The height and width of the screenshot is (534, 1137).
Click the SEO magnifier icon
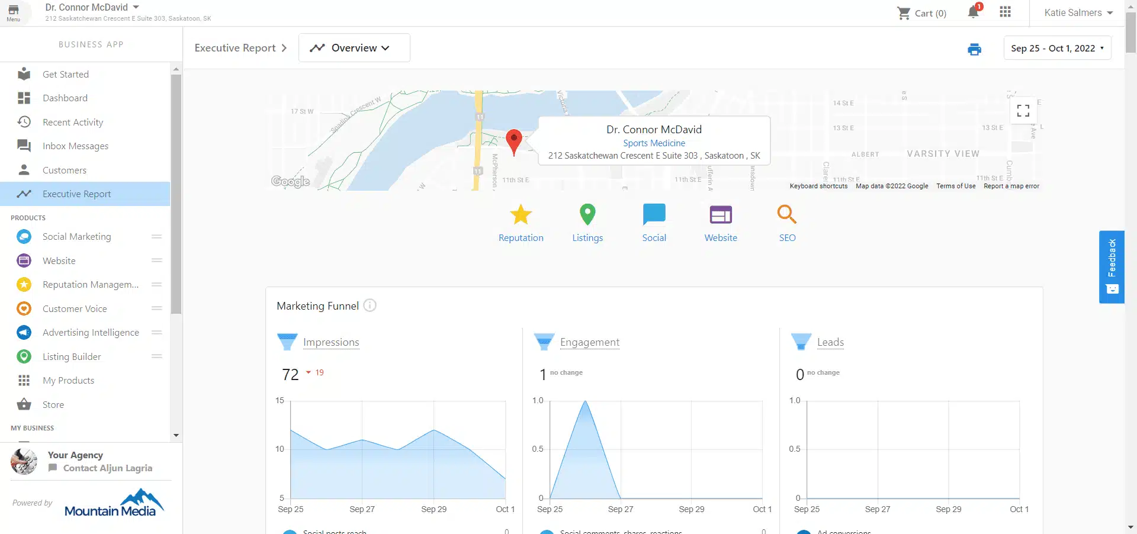[x=786, y=215]
